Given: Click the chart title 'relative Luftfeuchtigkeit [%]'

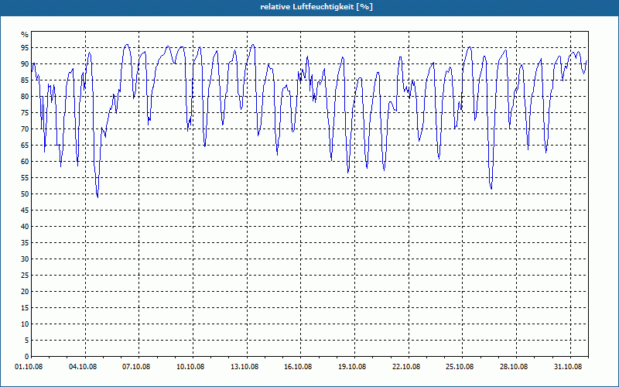Looking at the screenshot, I should [316, 7].
